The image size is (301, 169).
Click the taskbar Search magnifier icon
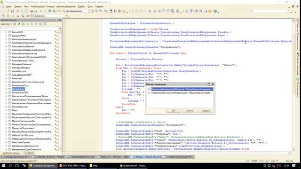10,166
